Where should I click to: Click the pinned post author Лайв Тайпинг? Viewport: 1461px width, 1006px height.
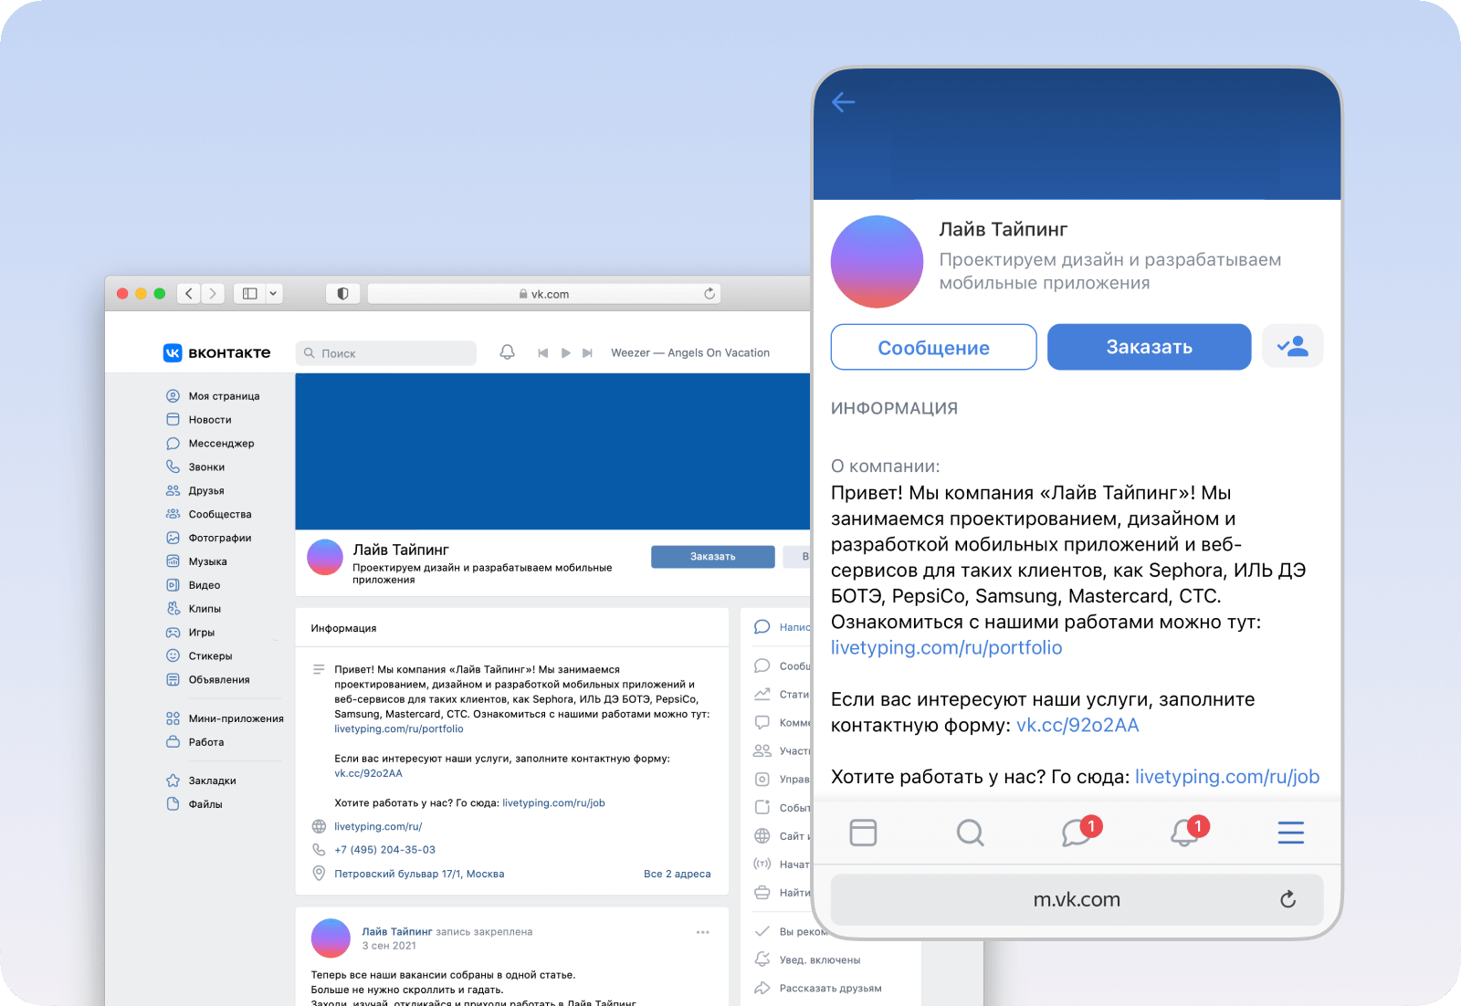pos(397,932)
